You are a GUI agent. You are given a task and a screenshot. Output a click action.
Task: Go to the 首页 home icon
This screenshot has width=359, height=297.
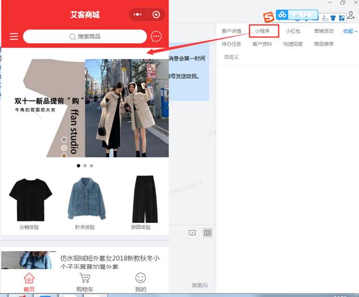29,281
